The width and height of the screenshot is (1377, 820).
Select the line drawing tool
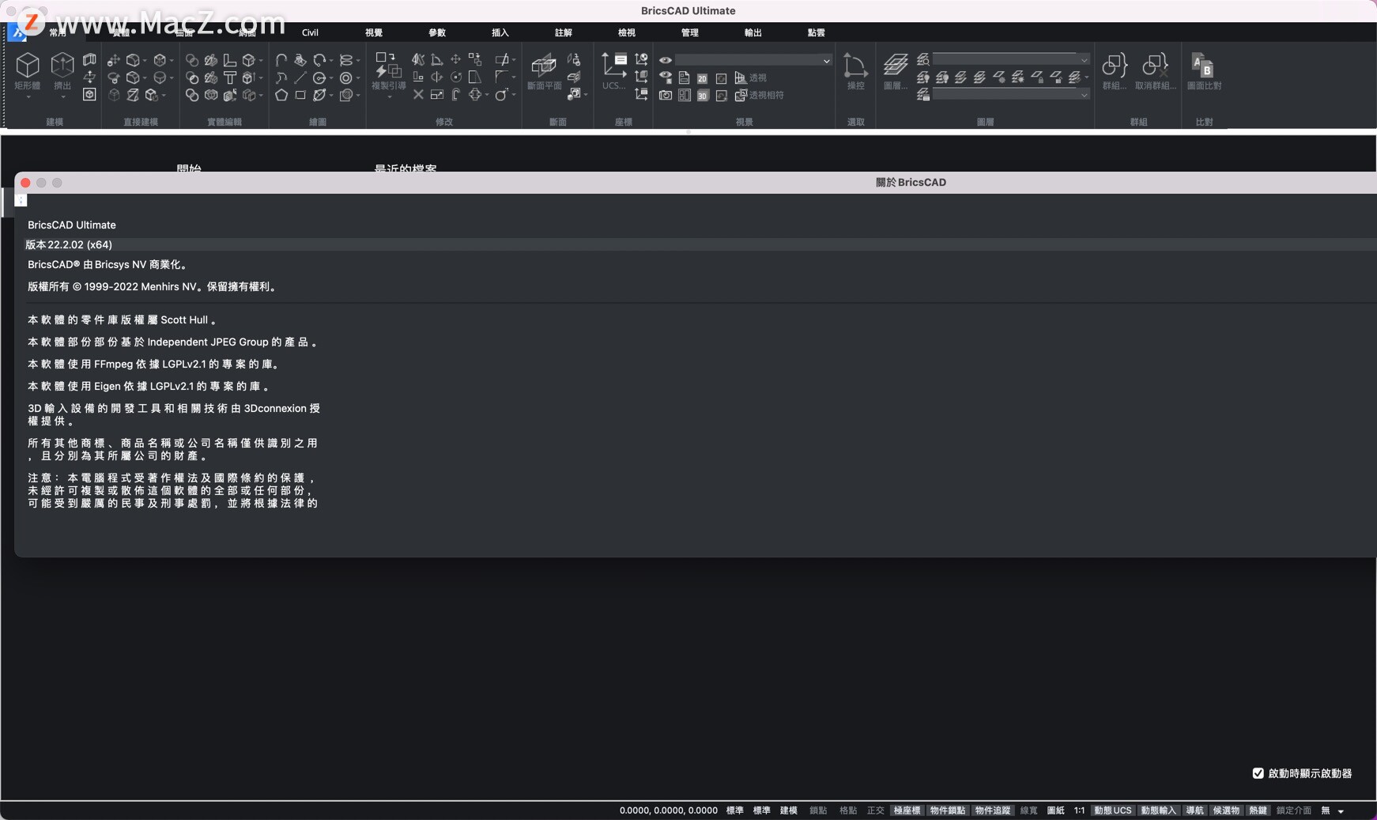[300, 77]
